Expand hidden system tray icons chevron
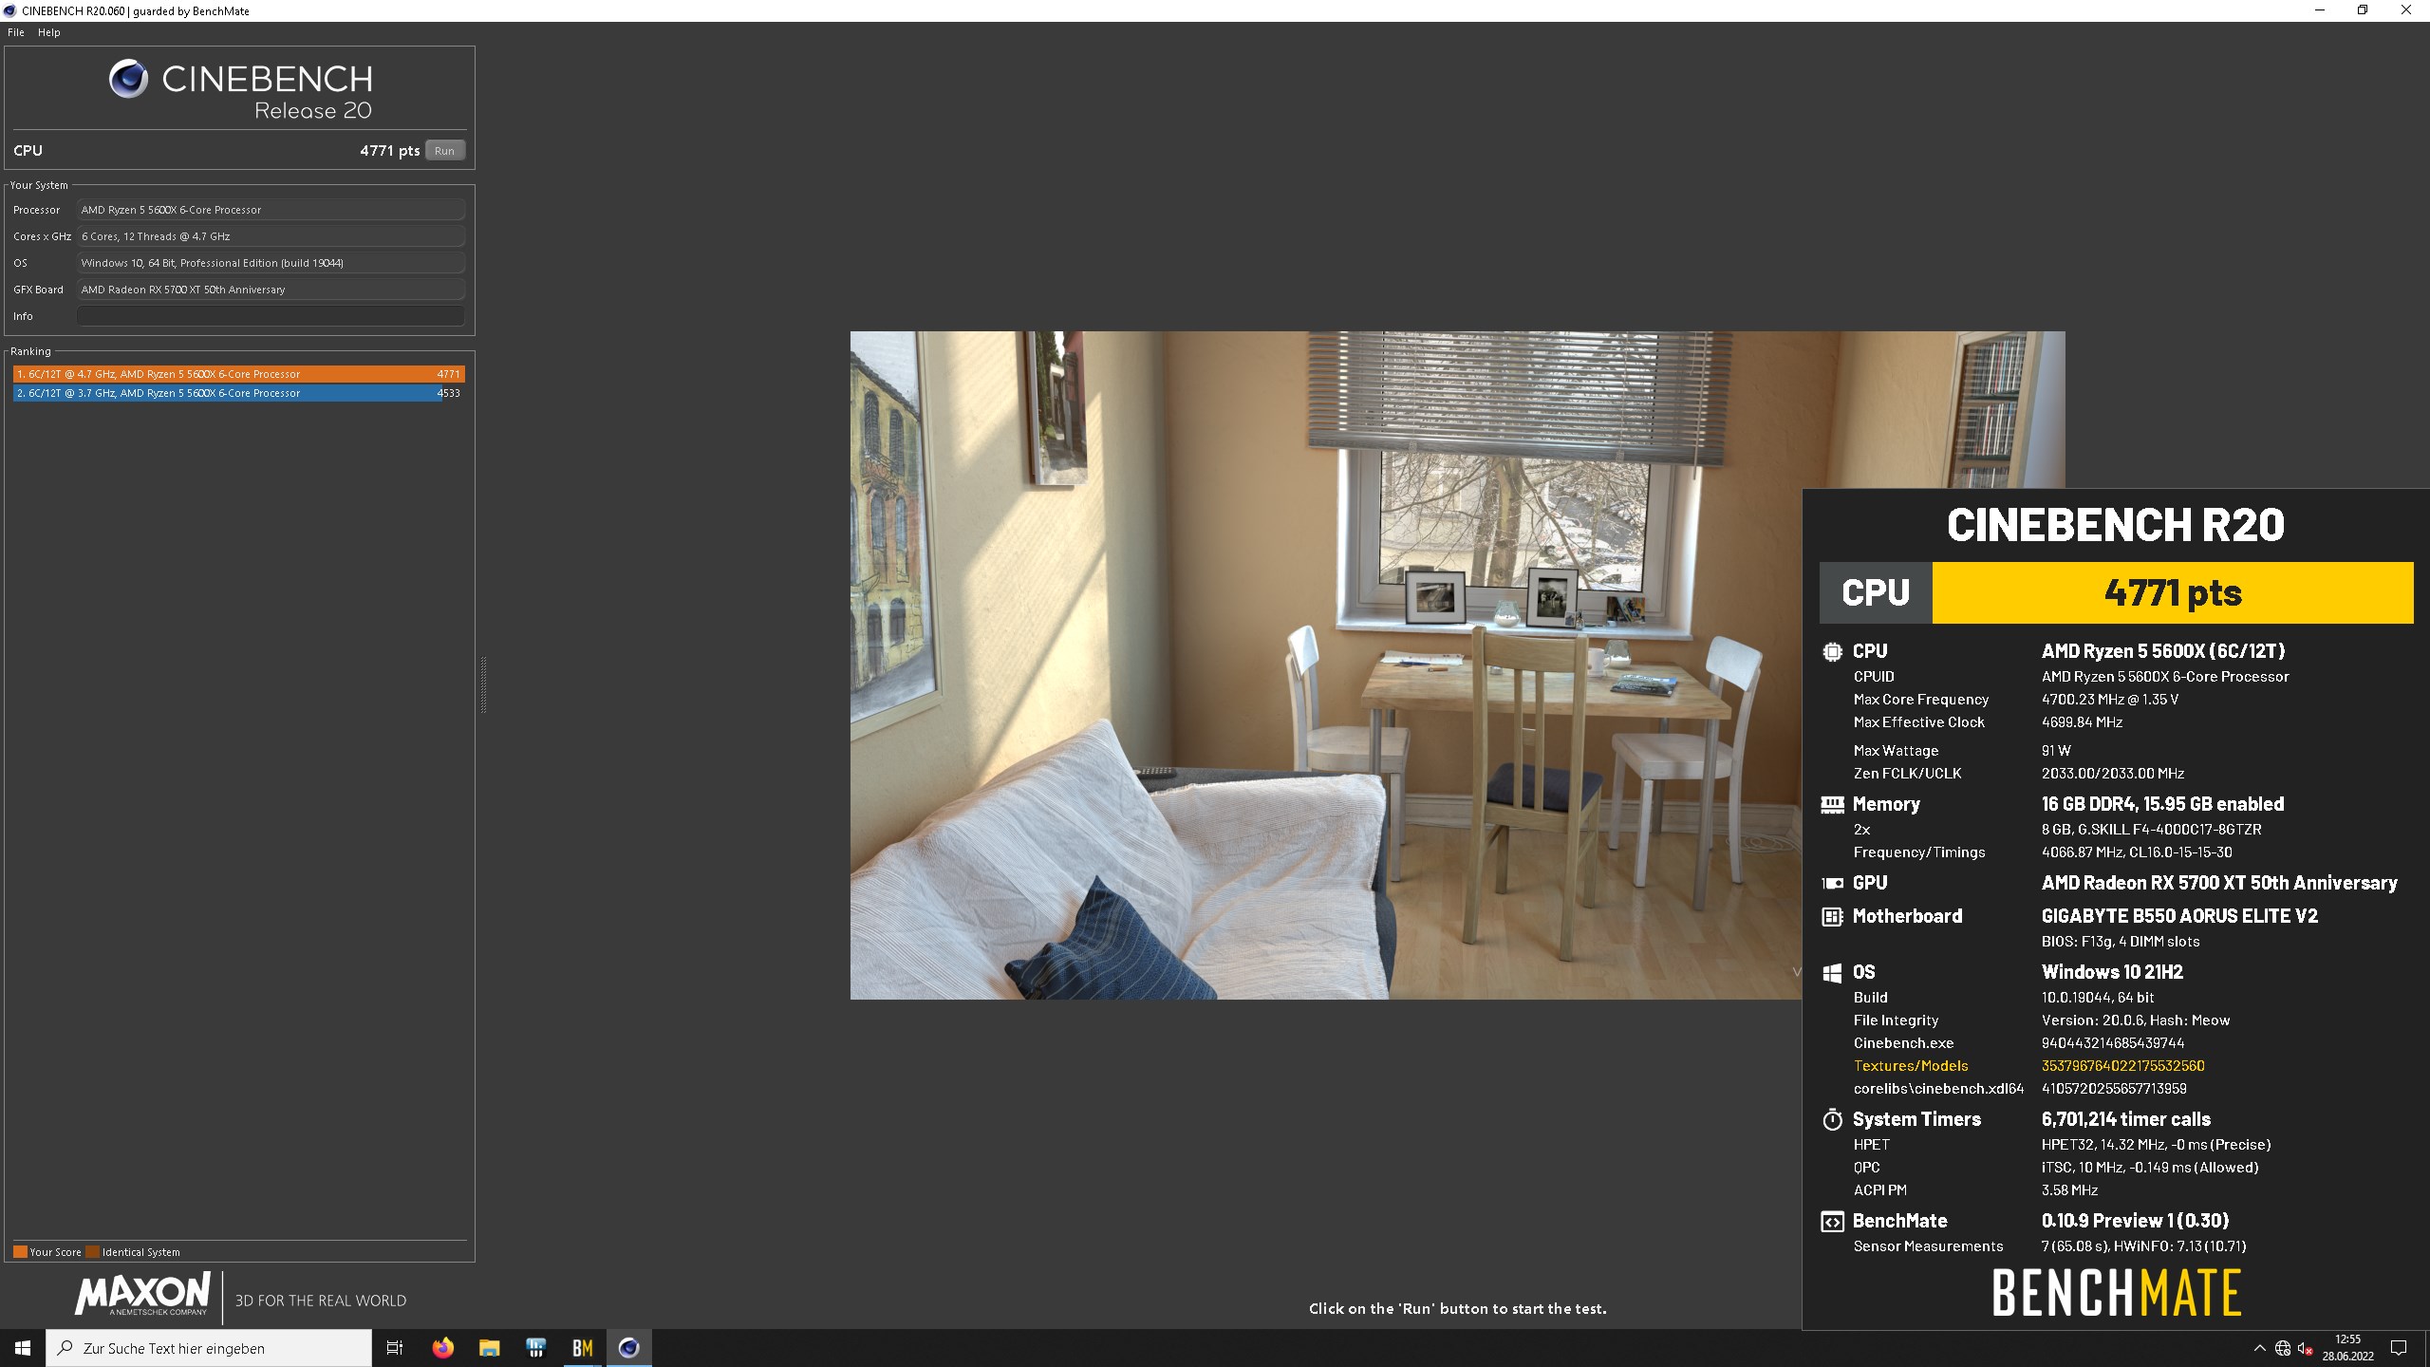This screenshot has width=2430, height=1367. point(2259,1348)
